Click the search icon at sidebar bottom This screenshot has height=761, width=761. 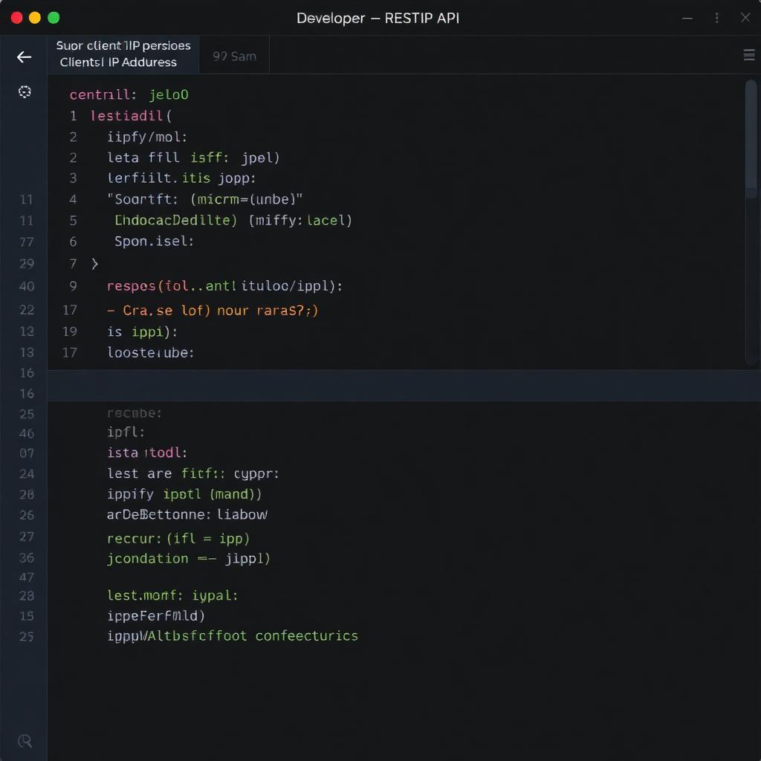point(25,741)
